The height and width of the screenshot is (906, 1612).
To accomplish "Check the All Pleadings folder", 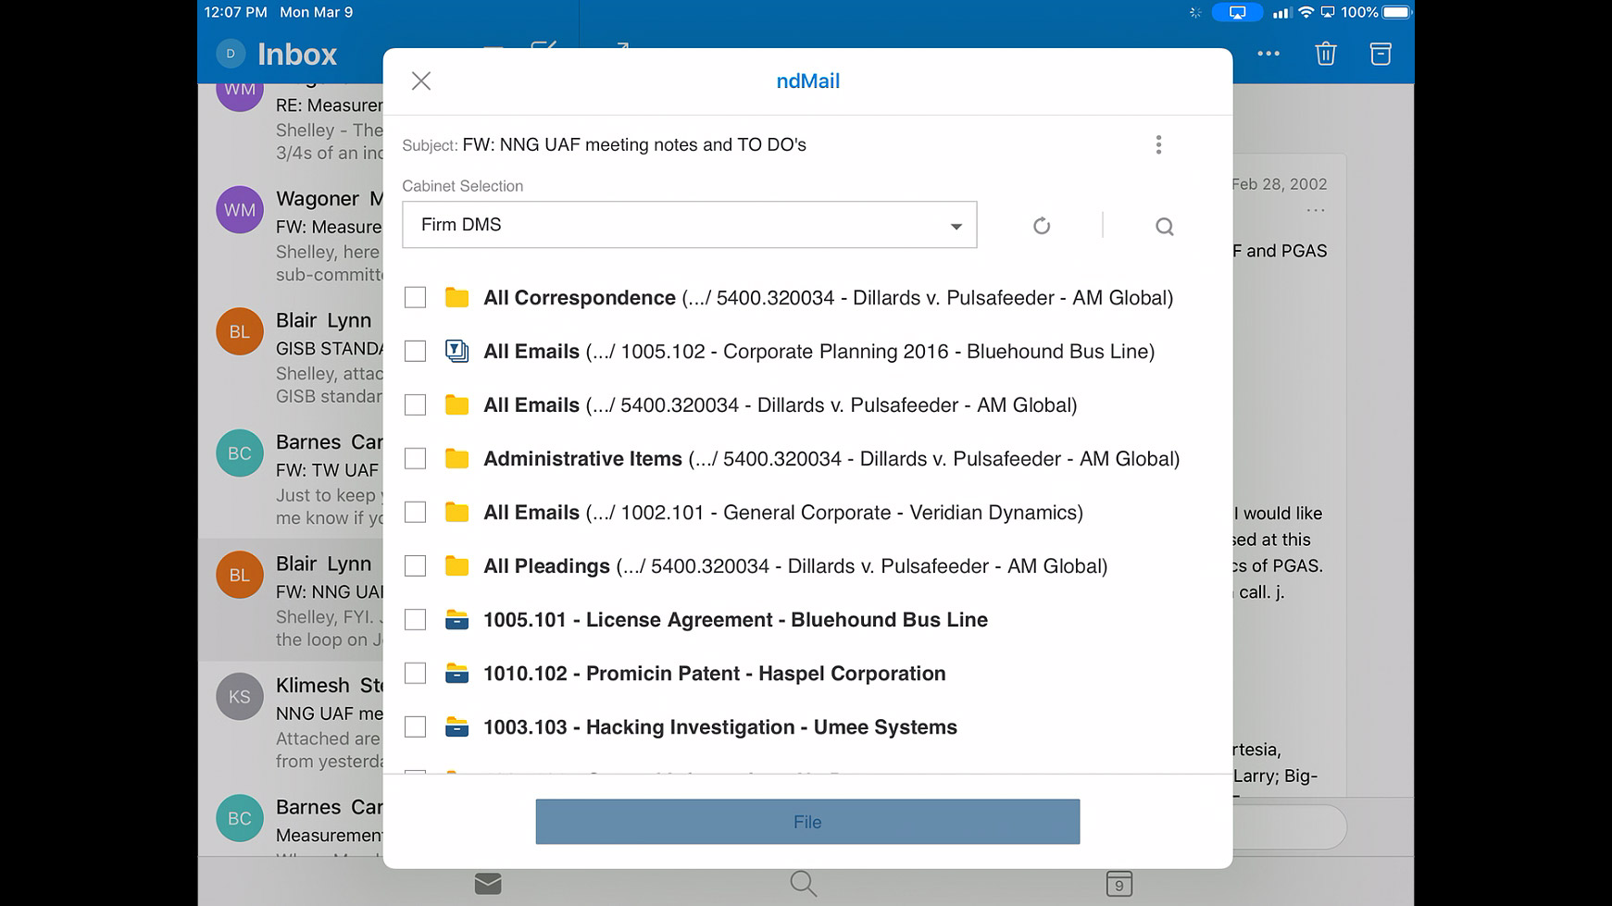I will pos(416,566).
